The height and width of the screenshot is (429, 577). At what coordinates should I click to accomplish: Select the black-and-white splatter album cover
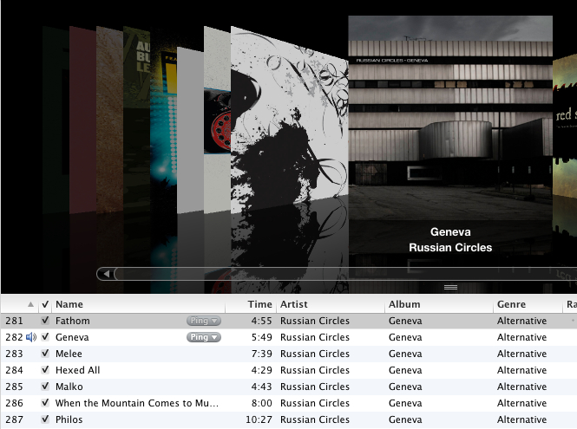tap(289, 118)
